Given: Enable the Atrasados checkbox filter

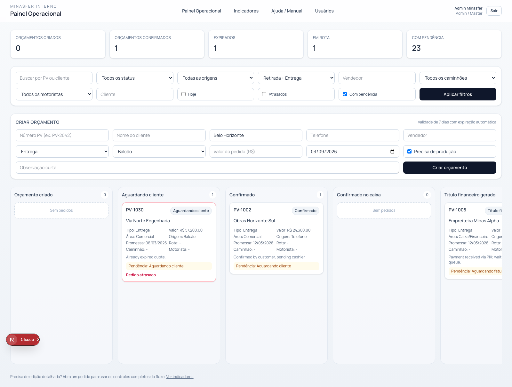Looking at the screenshot, I should (264, 94).
